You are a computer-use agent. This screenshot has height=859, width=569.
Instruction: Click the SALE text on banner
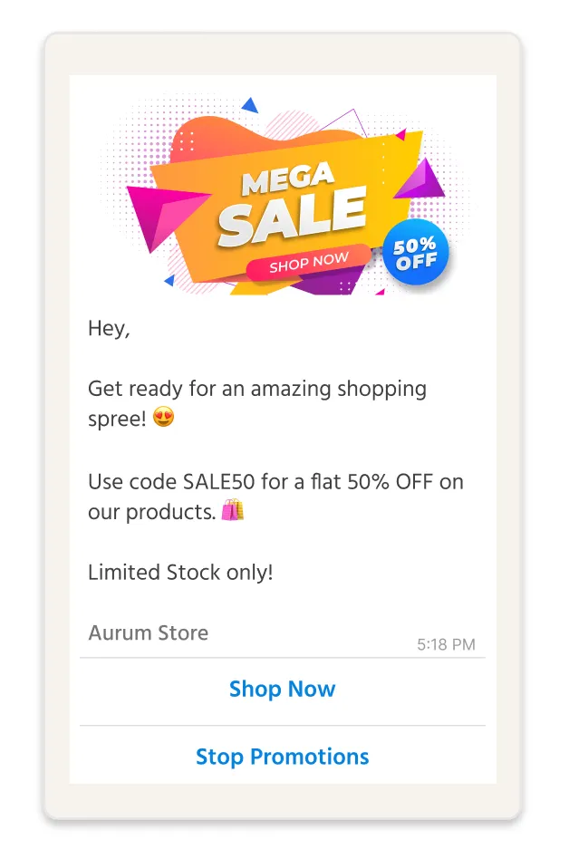coord(292,216)
